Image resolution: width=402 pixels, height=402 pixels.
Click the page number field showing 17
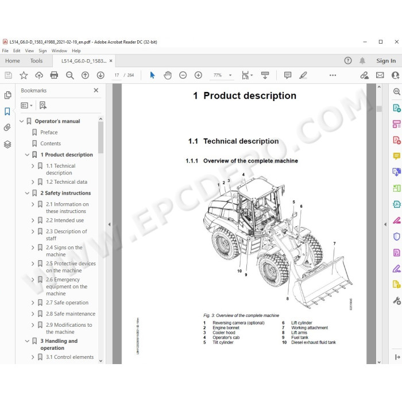[x=117, y=75]
